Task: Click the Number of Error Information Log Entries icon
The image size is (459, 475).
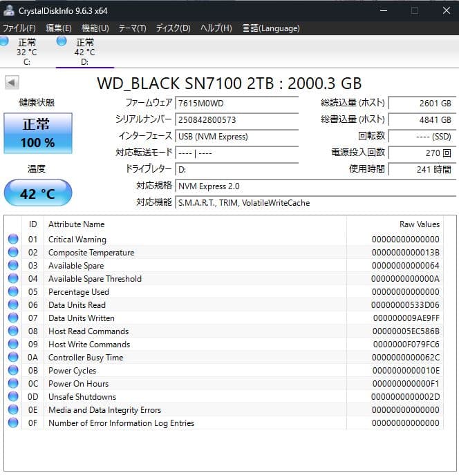Action: coord(13,423)
